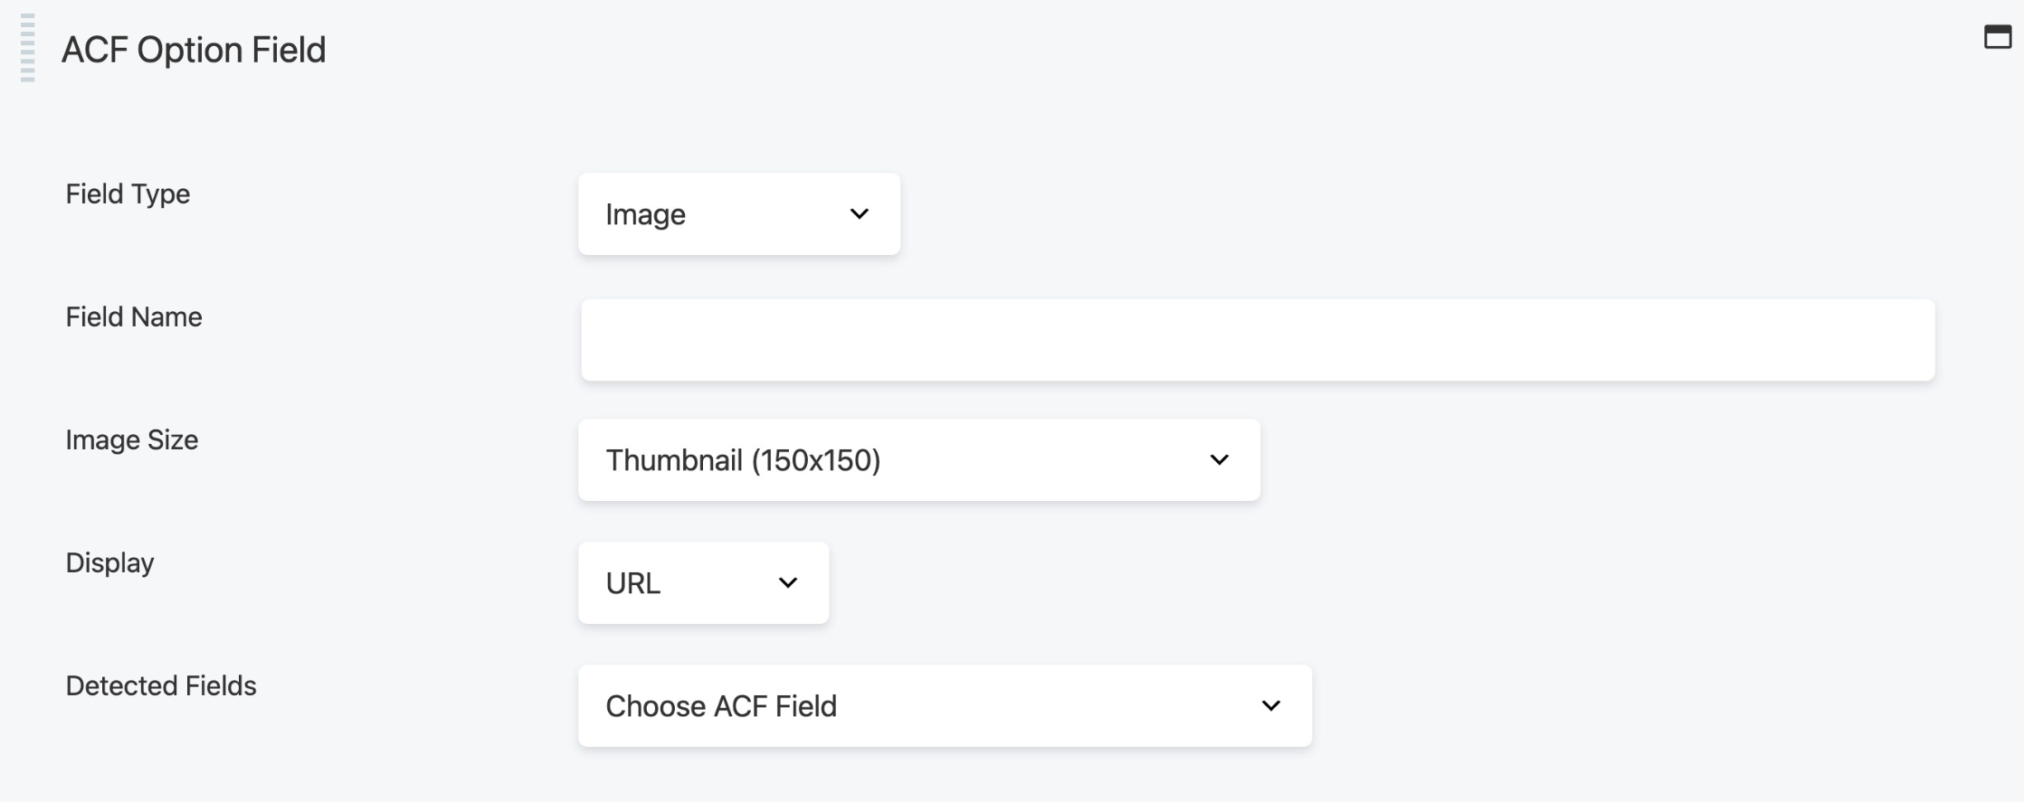This screenshot has height=802, width=2024.
Task: Select Thumbnail (150x150) in Image Size
Action: pos(743,459)
